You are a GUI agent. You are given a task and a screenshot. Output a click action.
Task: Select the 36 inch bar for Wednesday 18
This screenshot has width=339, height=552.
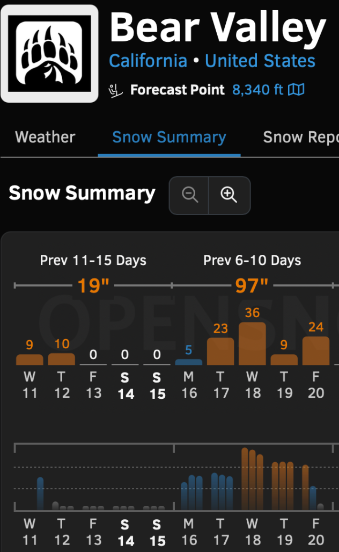[252, 343]
